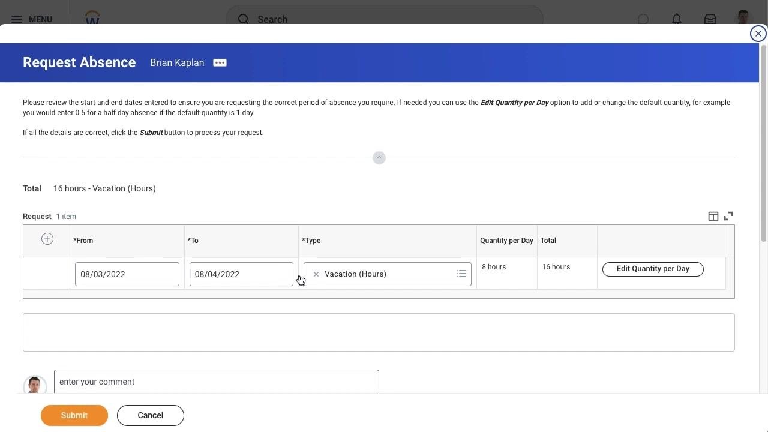The height and width of the screenshot is (432, 768).
Task: Open profile avatar in background header
Action: (743, 17)
